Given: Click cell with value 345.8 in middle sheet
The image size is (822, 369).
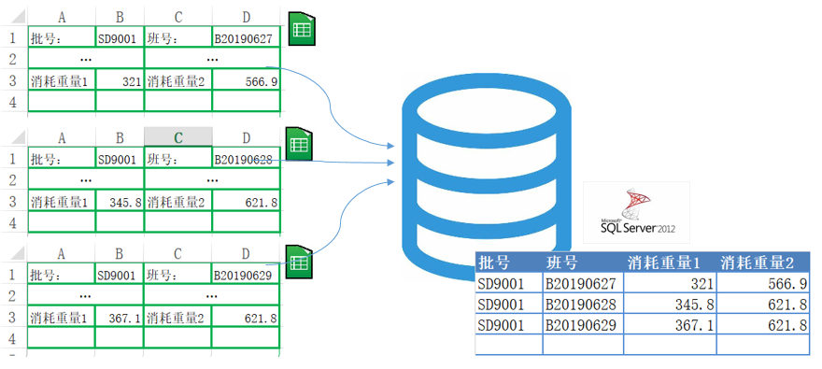Looking at the screenshot, I should click(x=120, y=202).
